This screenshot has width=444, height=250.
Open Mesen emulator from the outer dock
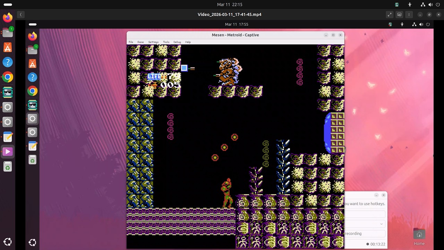[8, 92]
